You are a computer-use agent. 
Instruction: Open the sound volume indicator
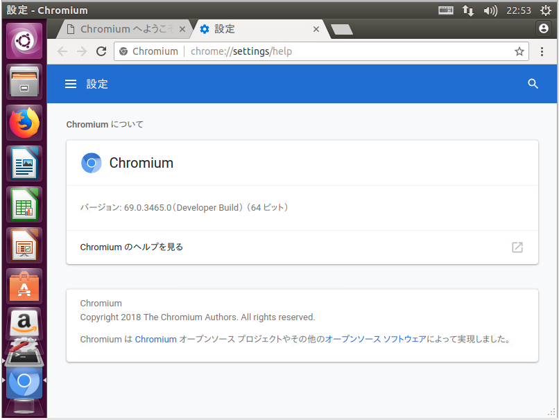tap(490, 10)
